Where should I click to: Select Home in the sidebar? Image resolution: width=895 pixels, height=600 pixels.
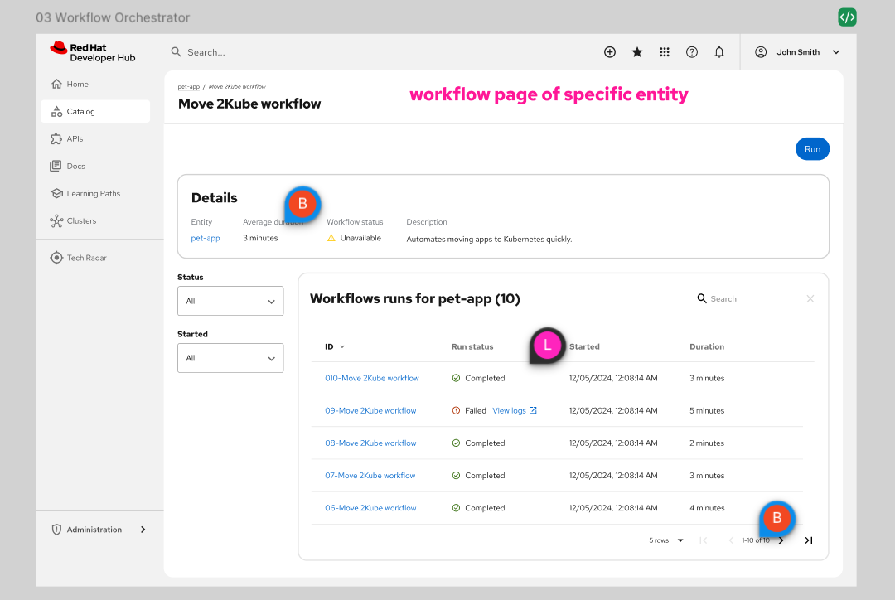point(95,84)
